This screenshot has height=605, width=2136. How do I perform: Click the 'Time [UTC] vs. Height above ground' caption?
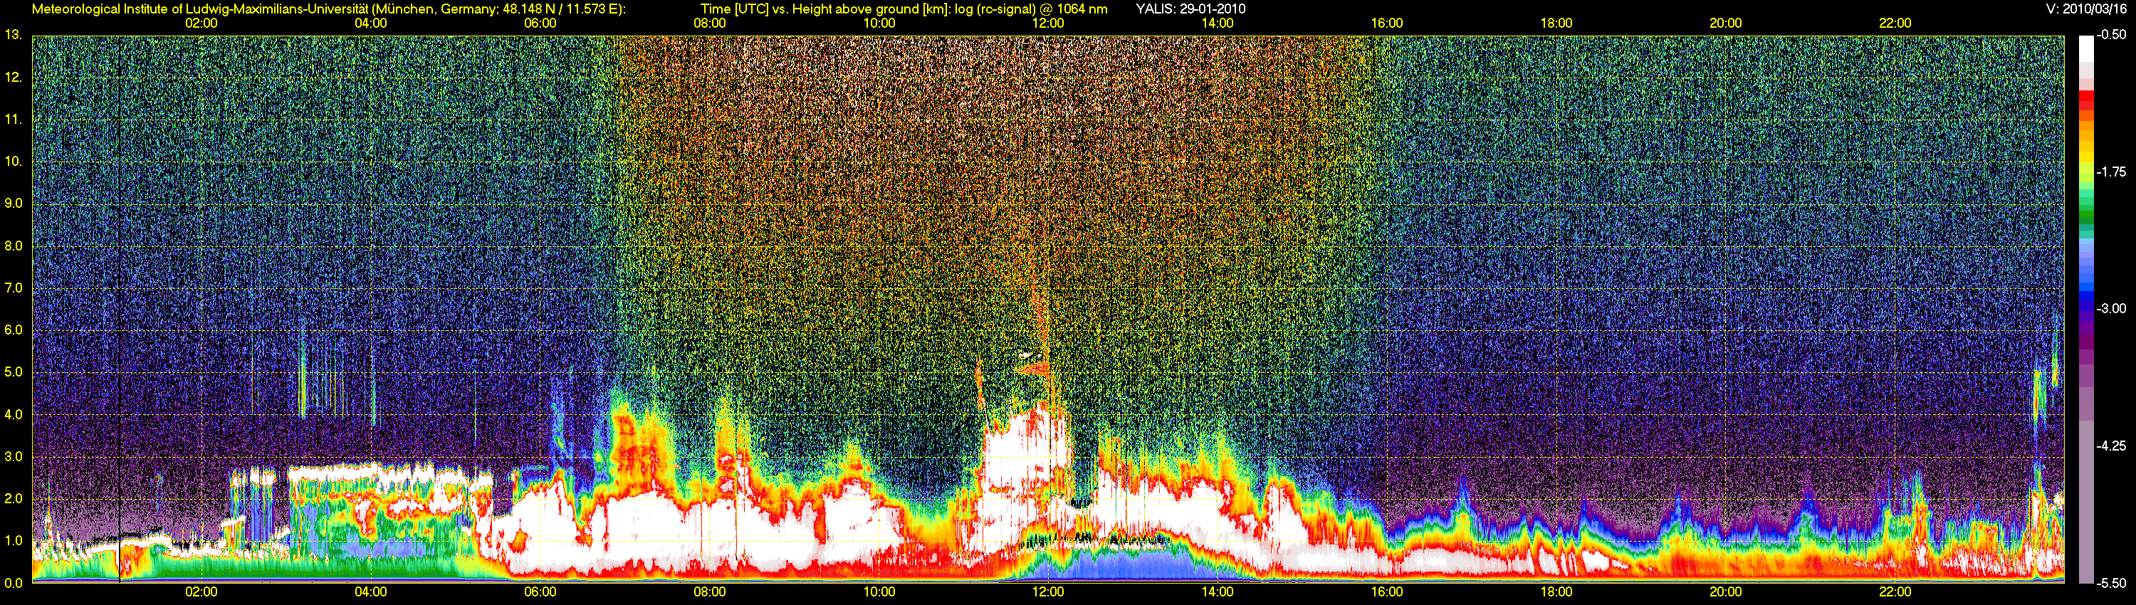pos(904,9)
